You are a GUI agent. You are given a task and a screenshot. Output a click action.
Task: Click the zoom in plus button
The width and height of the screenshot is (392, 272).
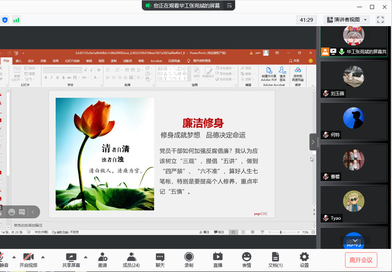point(298,232)
